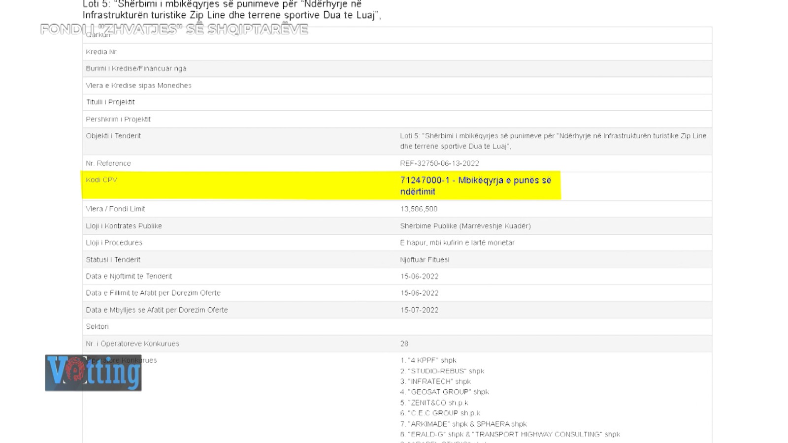The height and width of the screenshot is (443, 788).
Task: Click the Fondi Limit value 13,506,500
Action: click(419, 209)
